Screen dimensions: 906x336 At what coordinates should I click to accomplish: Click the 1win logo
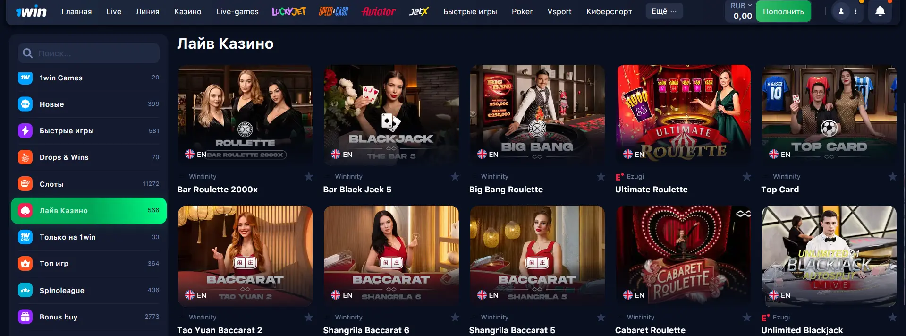pos(31,11)
